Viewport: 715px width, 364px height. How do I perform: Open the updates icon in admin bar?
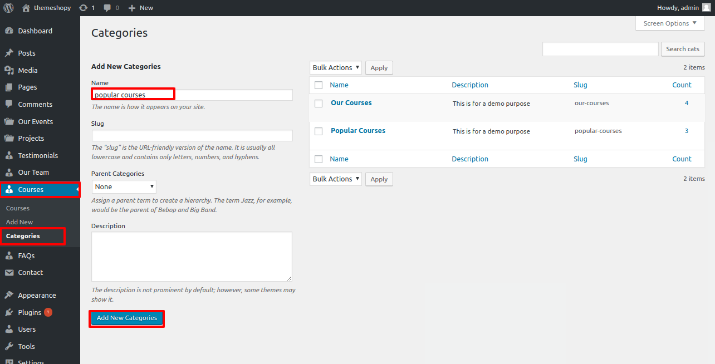coord(84,8)
